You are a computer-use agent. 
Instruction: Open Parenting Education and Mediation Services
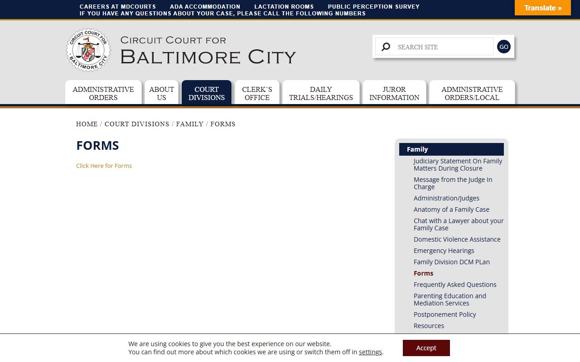click(x=450, y=300)
